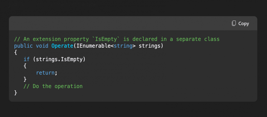Click the 'public' keyword in the code
267x117 pixels.
[23, 46]
